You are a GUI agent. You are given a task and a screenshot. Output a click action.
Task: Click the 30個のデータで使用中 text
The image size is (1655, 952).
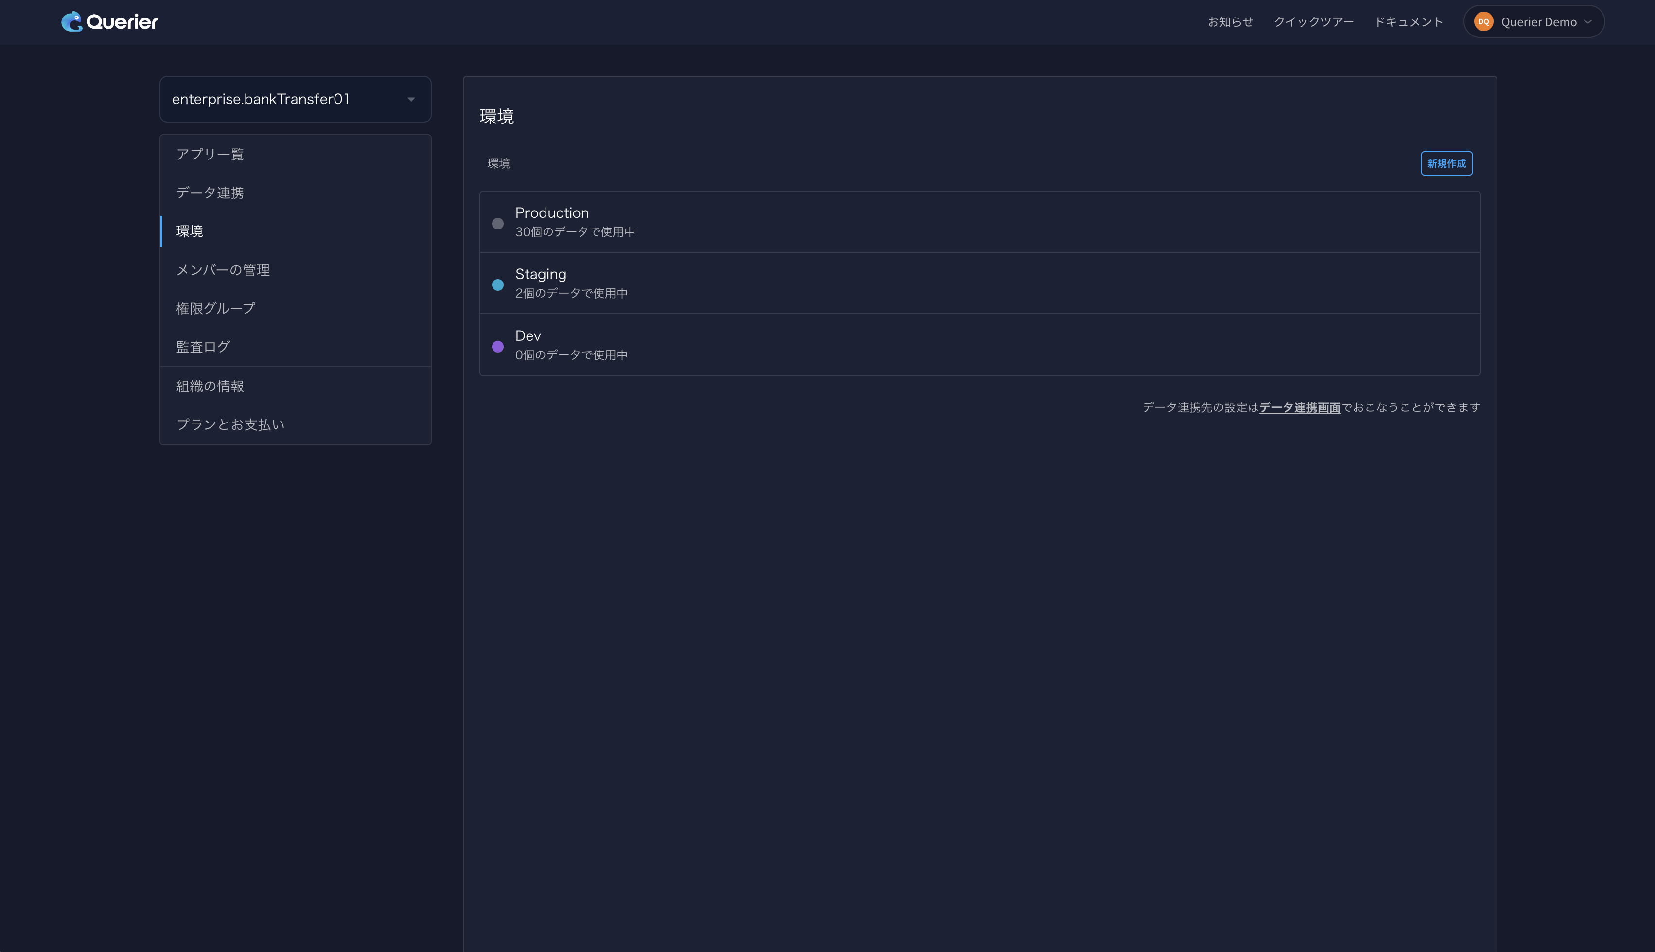[575, 232]
